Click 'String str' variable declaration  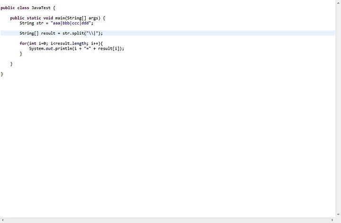pos(32,23)
